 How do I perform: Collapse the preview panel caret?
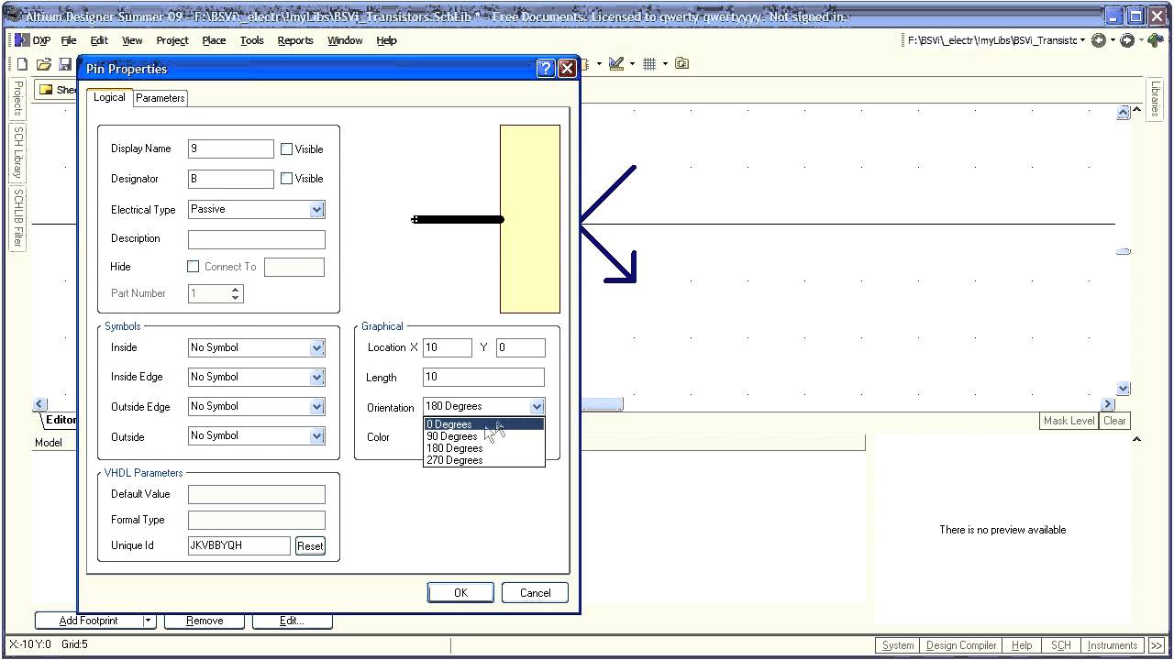coord(1136,439)
